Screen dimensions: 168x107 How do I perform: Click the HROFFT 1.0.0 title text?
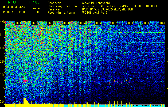(x=21, y=2)
